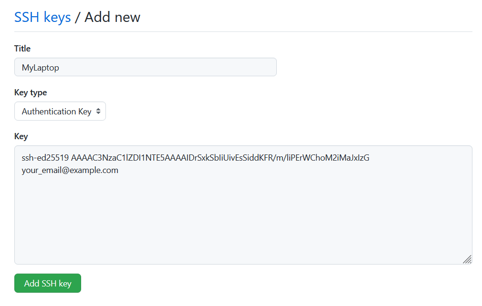This screenshot has height=306, width=482.
Task: Select the 'Authentication Key' option text
Action: pyautogui.click(x=56, y=112)
